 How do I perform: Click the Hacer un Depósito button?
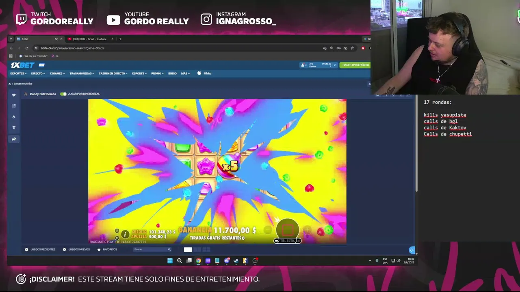[355, 65]
